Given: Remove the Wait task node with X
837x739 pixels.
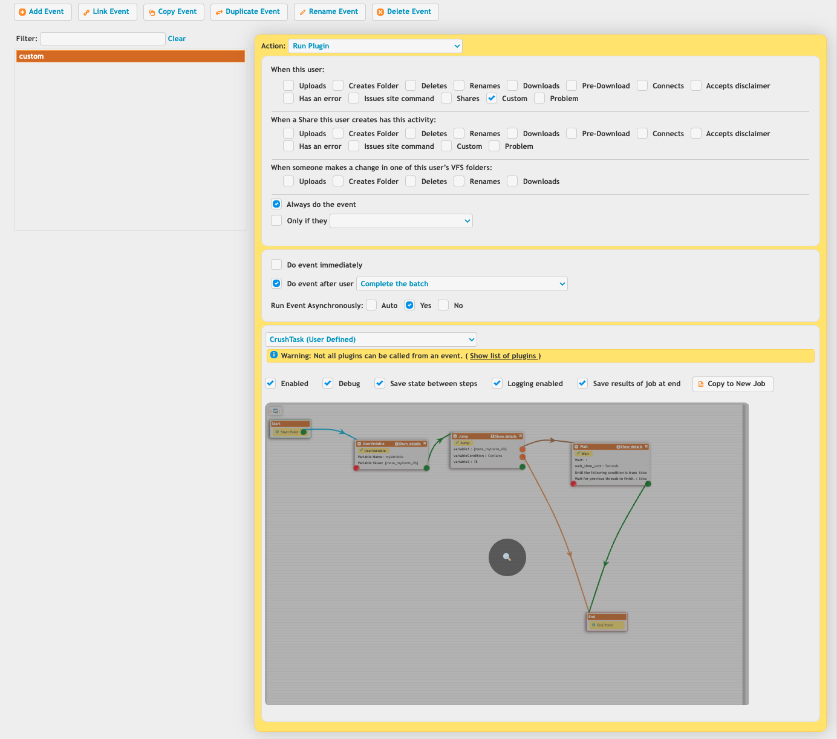Looking at the screenshot, I should click(x=646, y=447).
